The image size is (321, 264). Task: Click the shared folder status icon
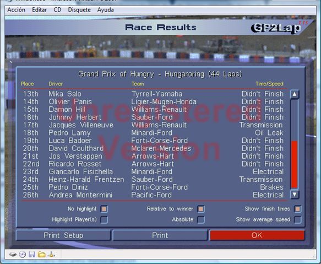tap(42, 255)
